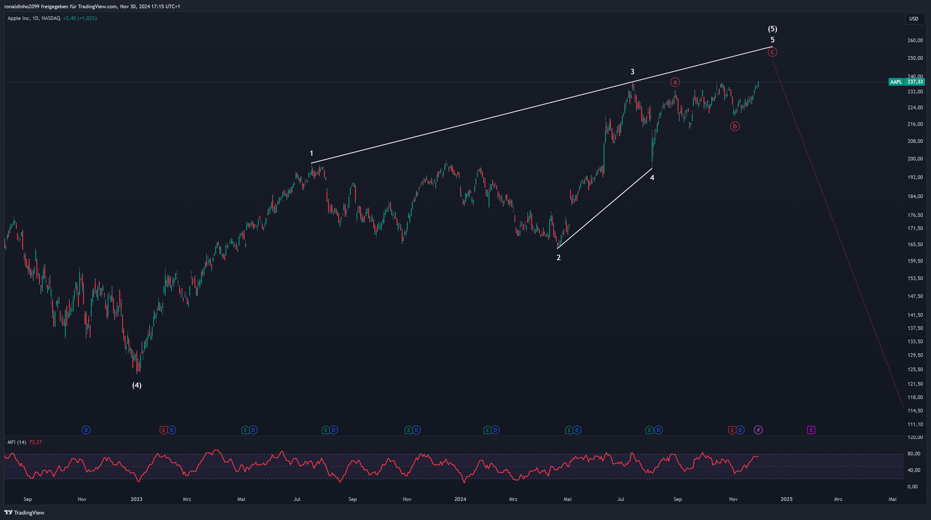
Task: Click the earnings marker at November 2023
Action: point(408,430)
